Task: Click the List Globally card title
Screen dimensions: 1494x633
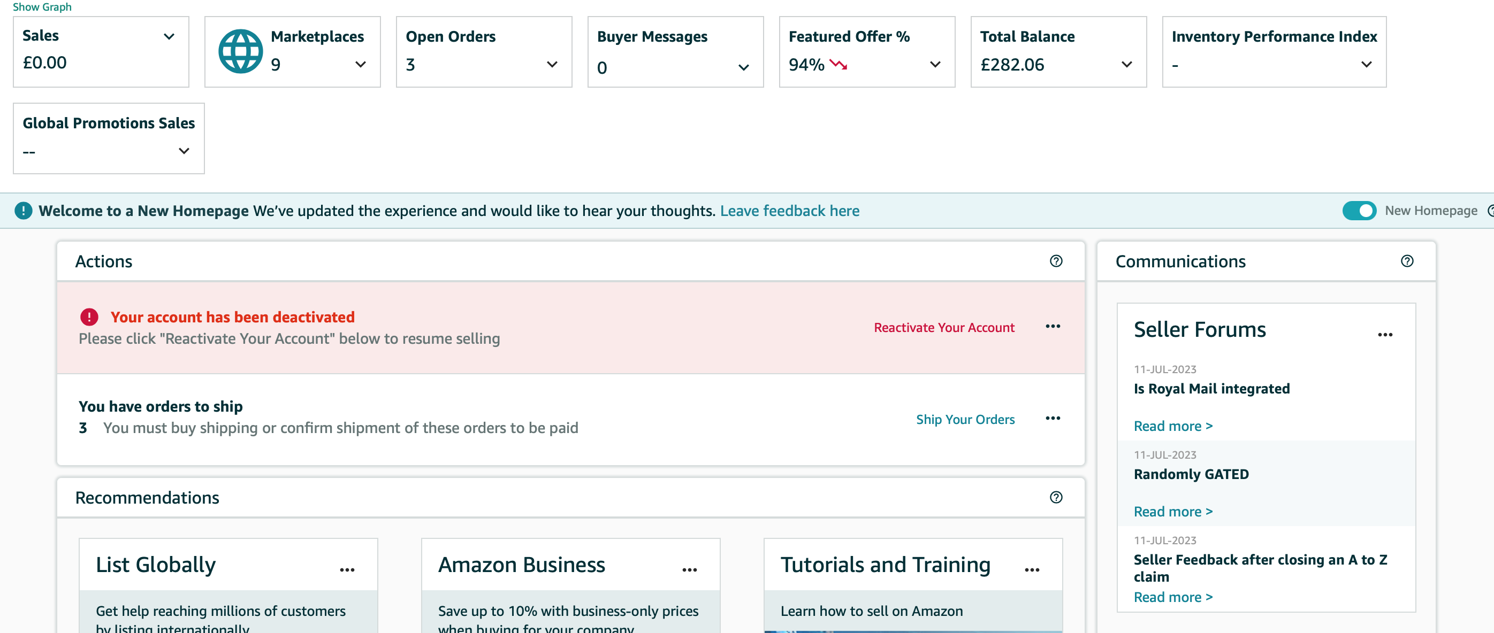Action: pos(155,565)
